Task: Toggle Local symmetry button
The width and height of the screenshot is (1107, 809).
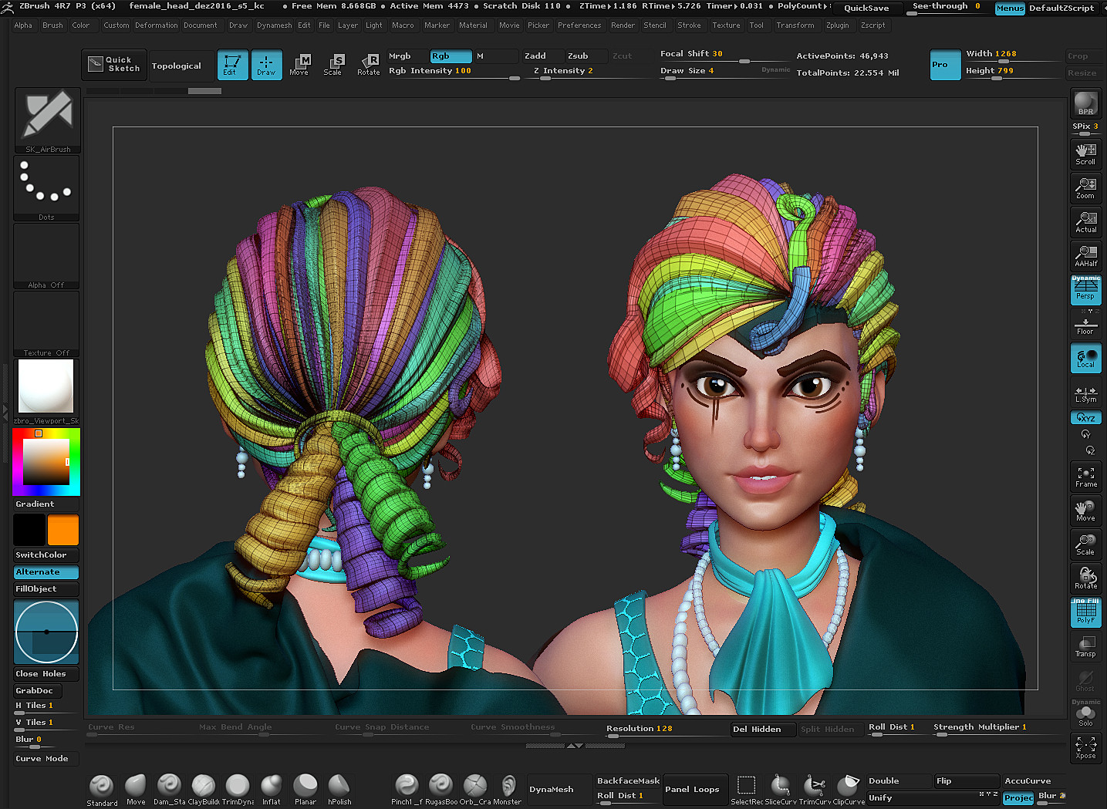Action: pos(1085,357)
